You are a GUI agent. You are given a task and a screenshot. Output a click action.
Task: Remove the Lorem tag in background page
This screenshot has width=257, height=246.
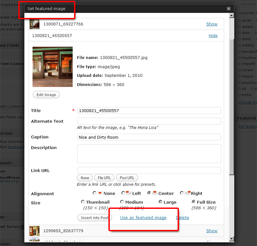point(240,70)
